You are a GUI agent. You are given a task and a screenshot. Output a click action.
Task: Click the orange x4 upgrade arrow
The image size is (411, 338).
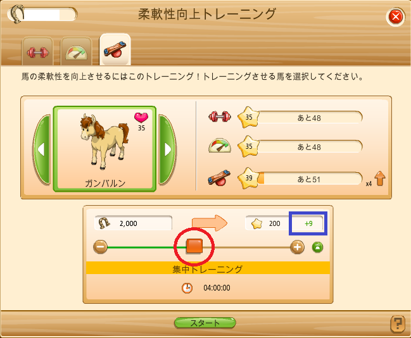pyautogui.click(x=380, y=178)
